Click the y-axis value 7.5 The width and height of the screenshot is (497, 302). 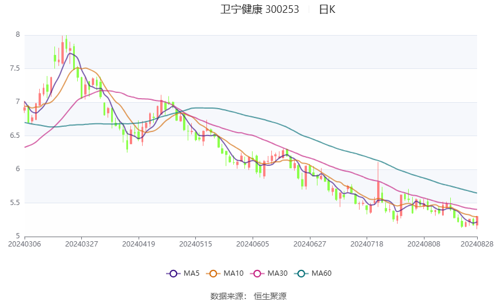[x=15, y=68]
